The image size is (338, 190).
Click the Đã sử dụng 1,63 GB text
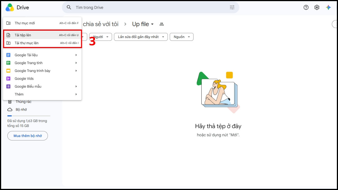pos(27,123)
